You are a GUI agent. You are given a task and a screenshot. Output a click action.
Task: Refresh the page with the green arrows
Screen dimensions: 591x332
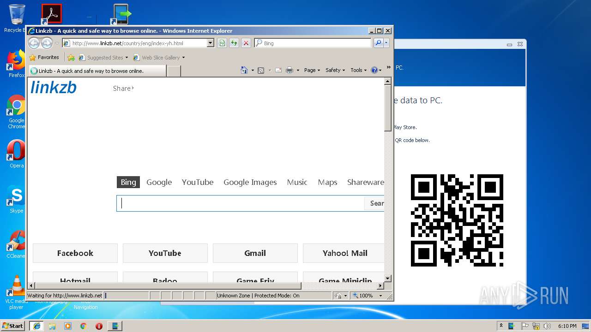tap(234, 43)
